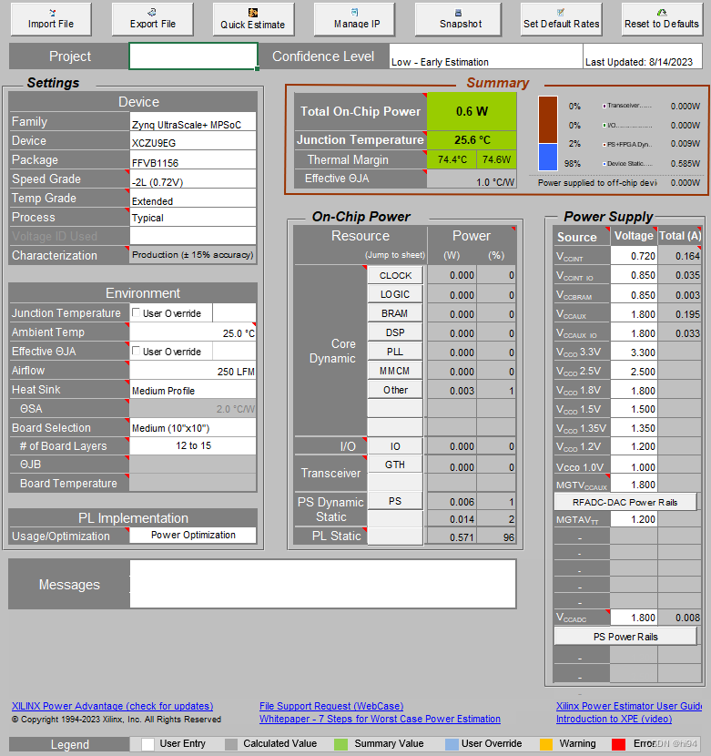Edit VCCINT voltage 0.720 cell
Screen dimensions: 711x756
click(634, 256)
